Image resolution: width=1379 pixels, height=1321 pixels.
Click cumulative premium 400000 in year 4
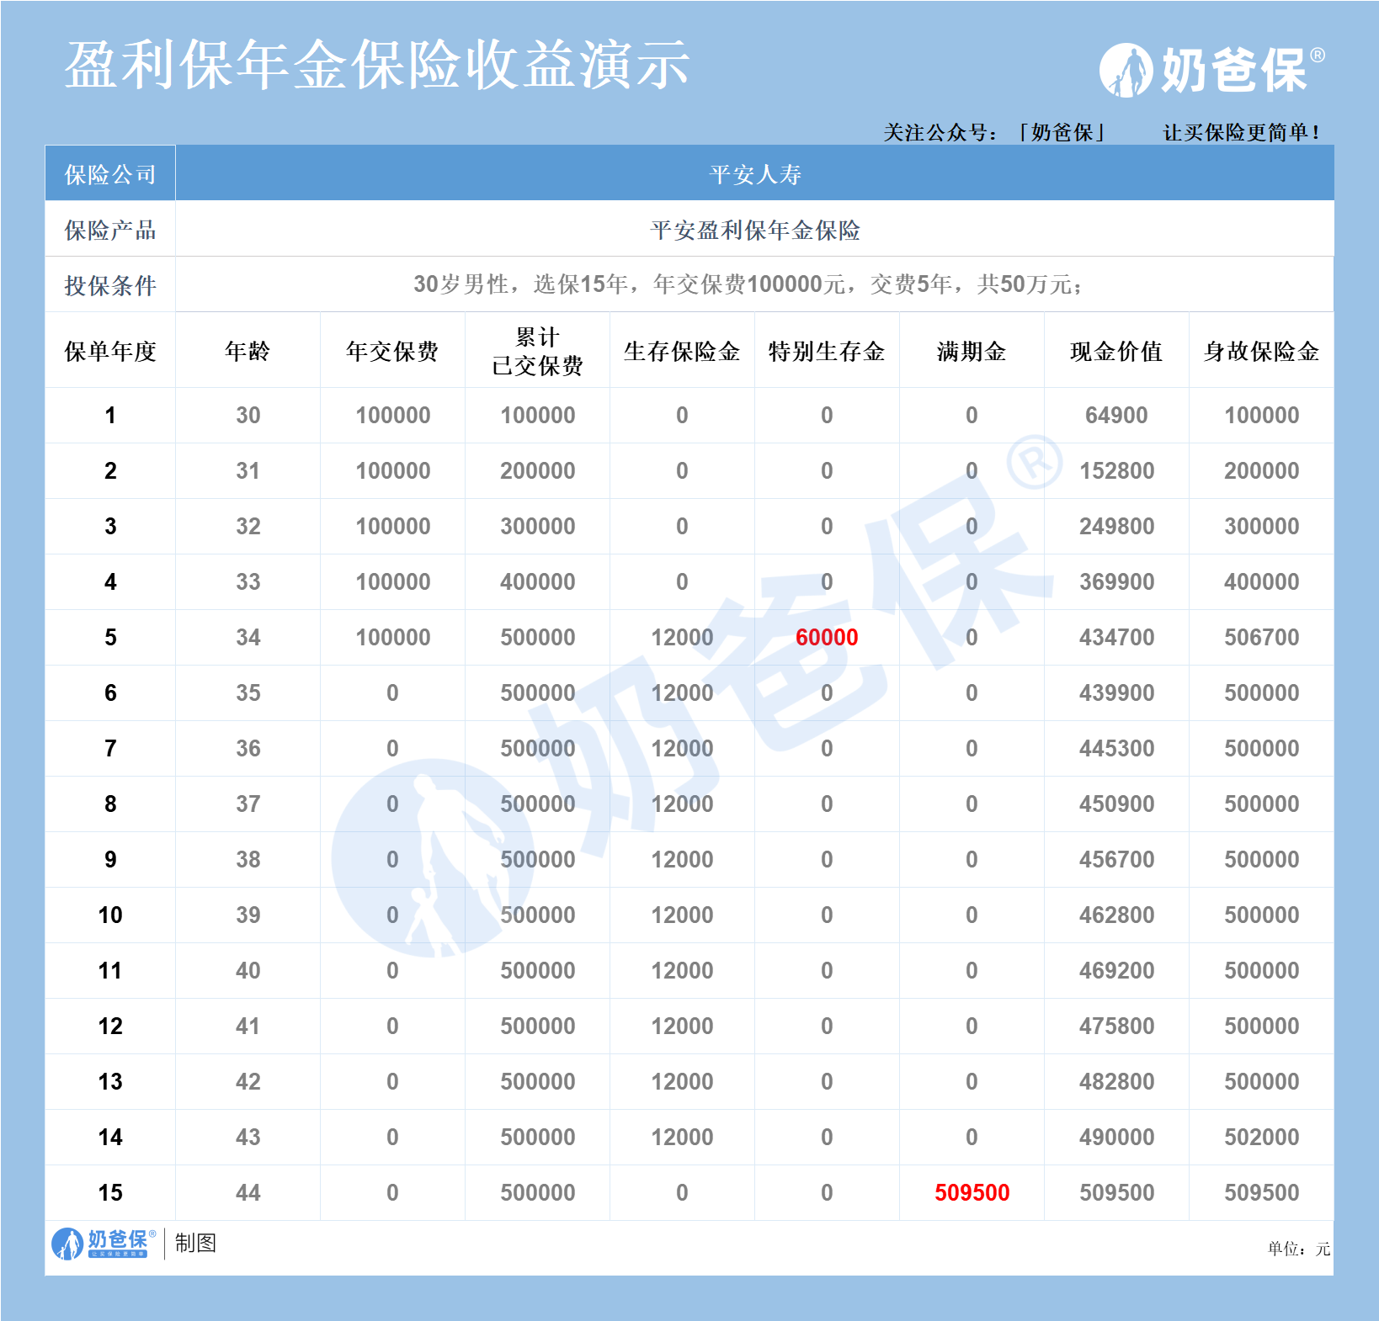pos(537,582)
